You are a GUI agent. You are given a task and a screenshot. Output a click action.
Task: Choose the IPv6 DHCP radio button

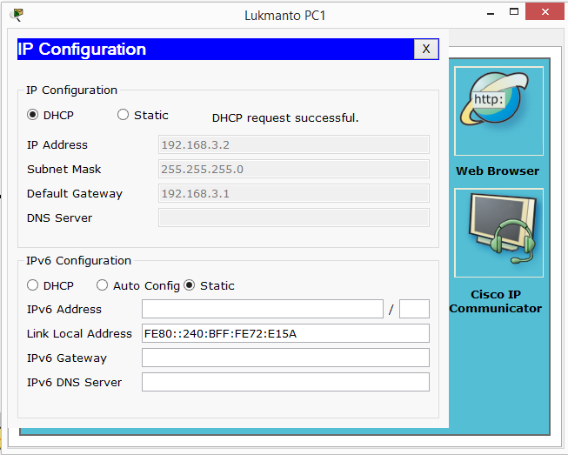32,285
